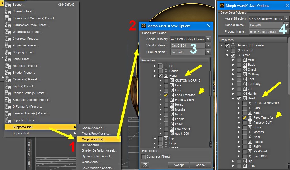Click the Layered Image(s) Preset icon
The image size is (290, 170).
[x=8, y=113]
